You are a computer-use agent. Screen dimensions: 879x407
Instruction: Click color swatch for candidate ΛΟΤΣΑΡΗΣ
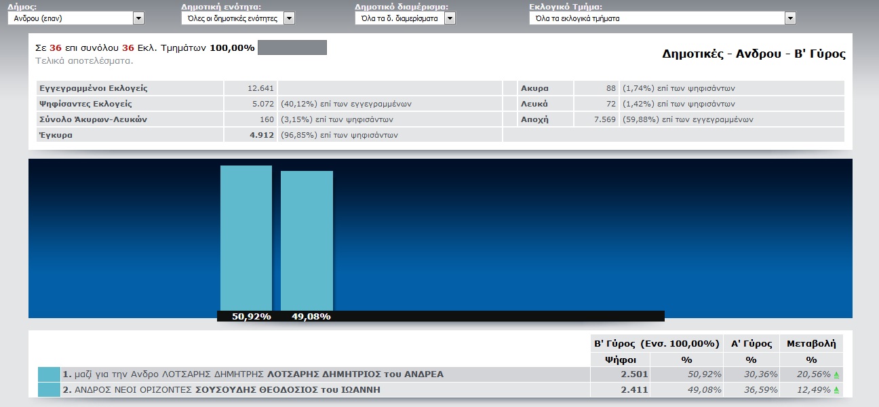pos(49,374)
